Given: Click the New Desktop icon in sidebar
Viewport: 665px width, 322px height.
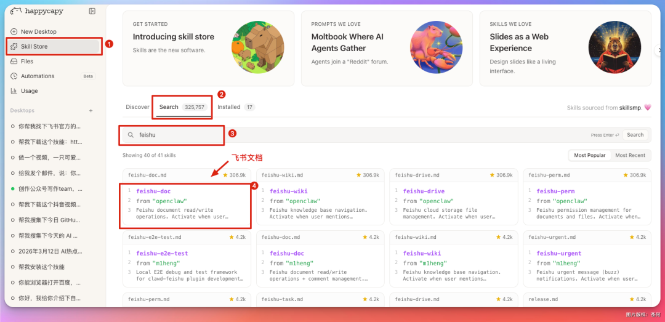Looking at the screenshot, I should pyautogui.click(x=14, y=31).
